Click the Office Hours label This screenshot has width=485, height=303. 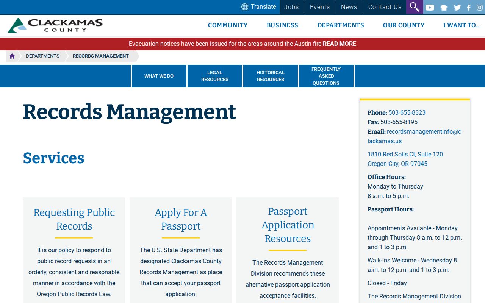pos(386,177)
